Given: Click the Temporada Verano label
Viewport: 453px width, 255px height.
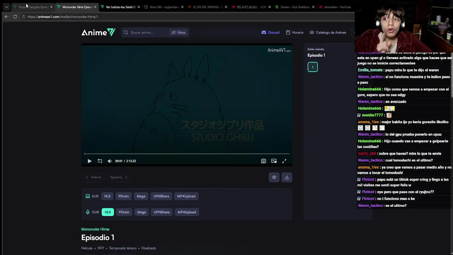Looking at the screenshot, I should [x=122, y=248].
